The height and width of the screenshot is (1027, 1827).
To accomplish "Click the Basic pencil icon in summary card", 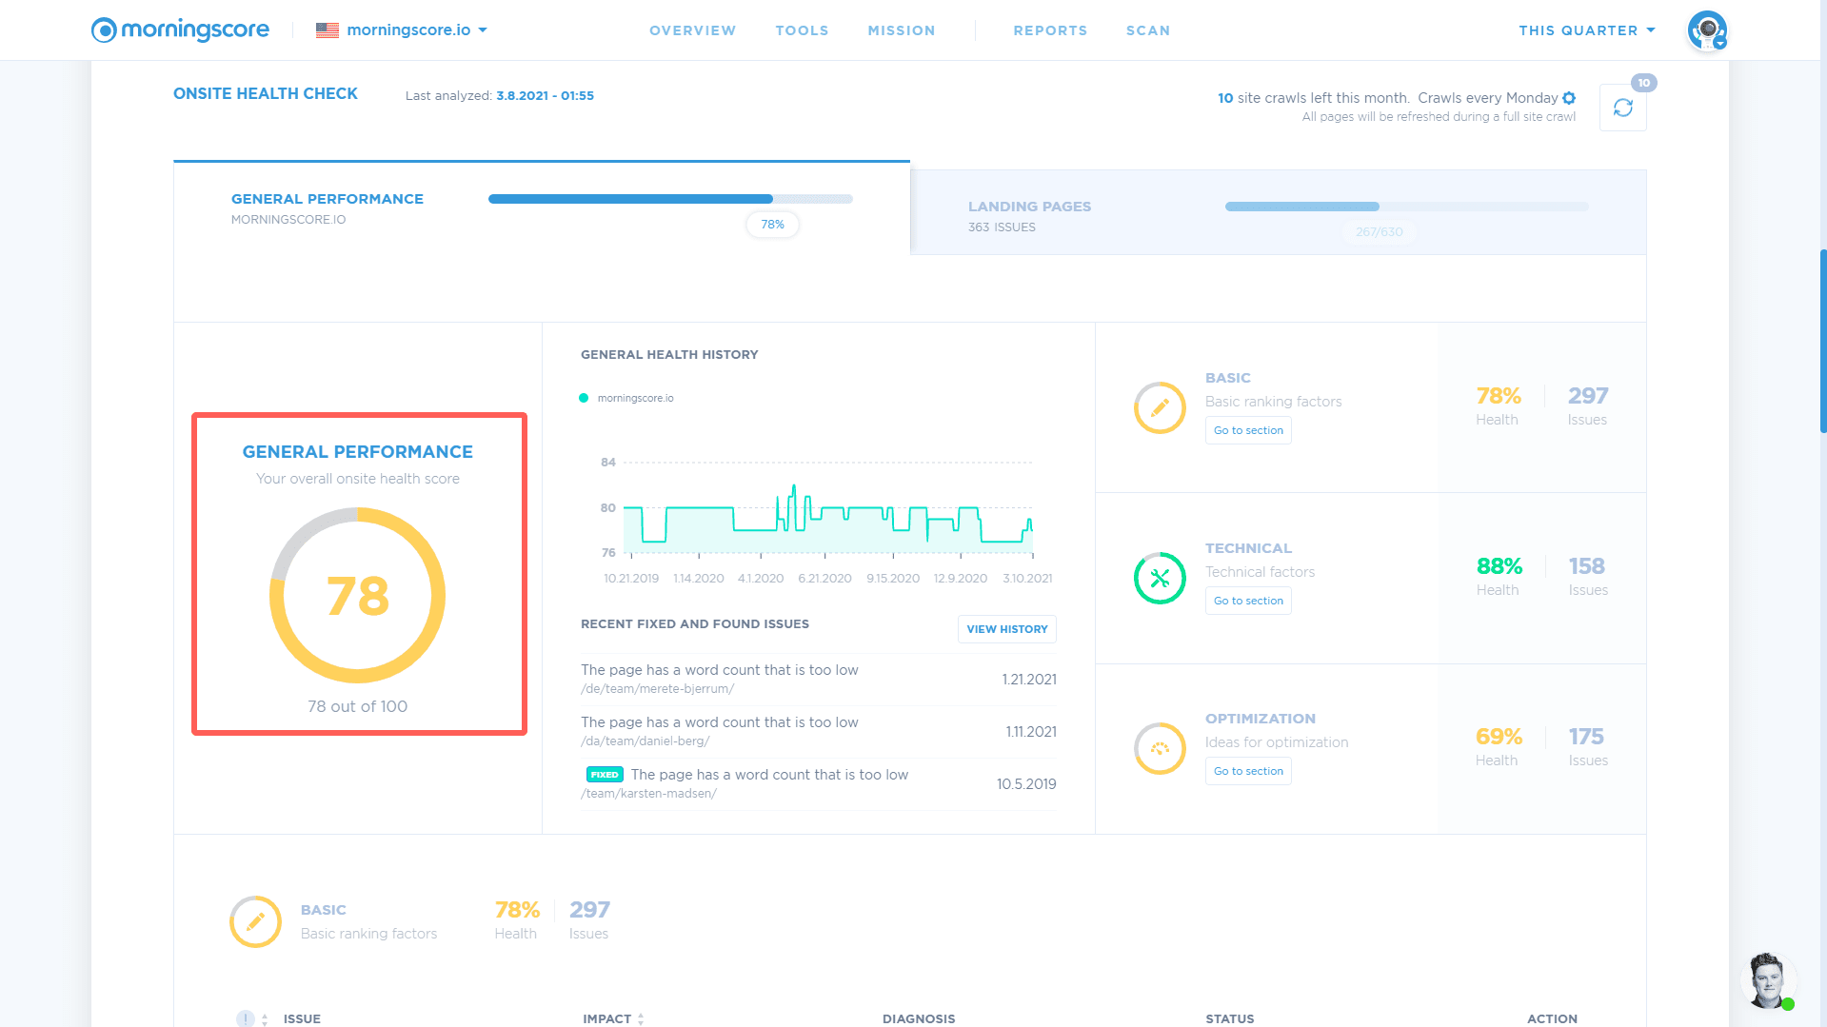I will [1160, 408].
